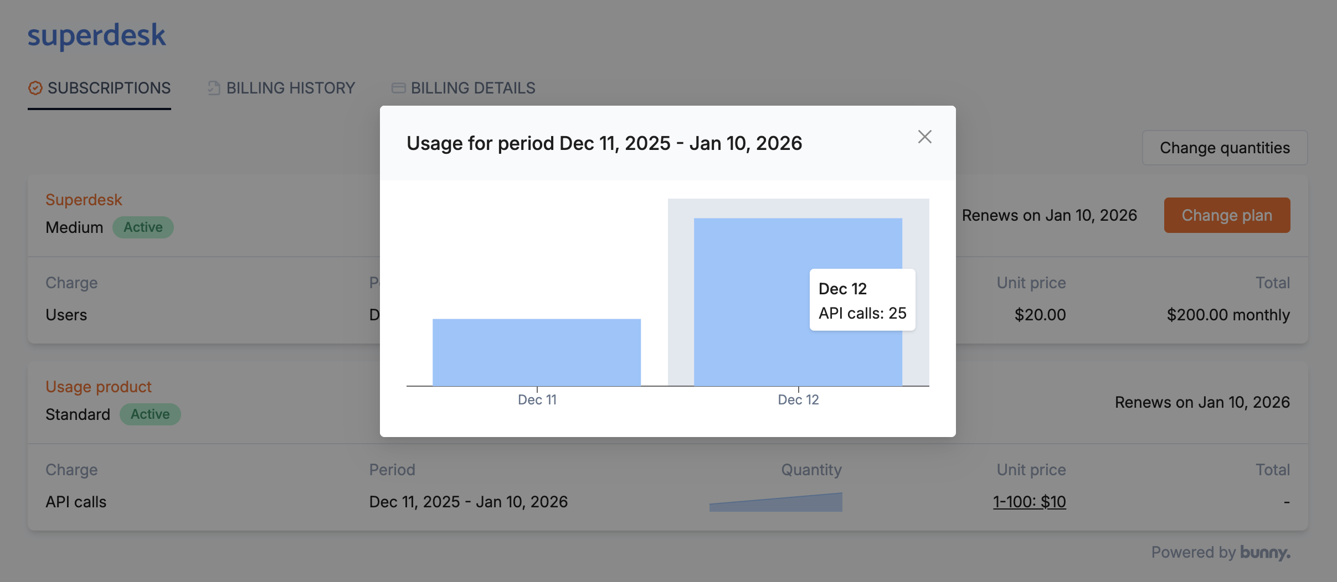Viewport: 1337px width, 582px height.
Task: Click the Superdesk product name
Action: pos(84,200)
